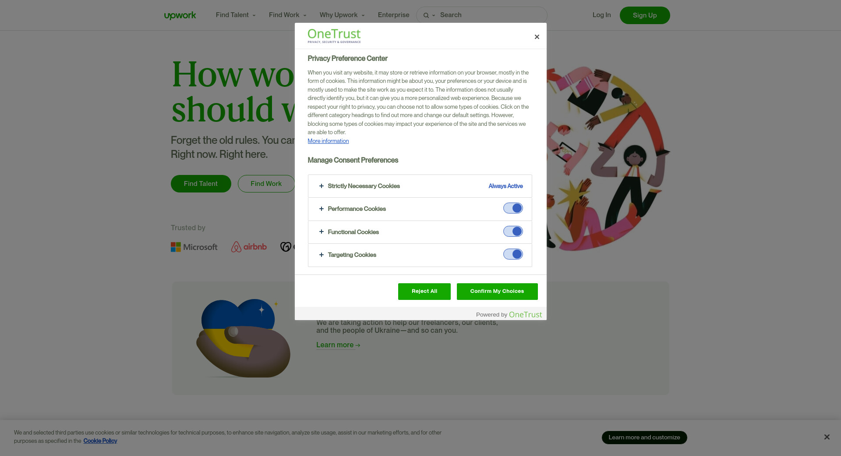
Task: Expand the Performance Cookies plus icon
Action: pyautogui.click(x=322, y=209)
